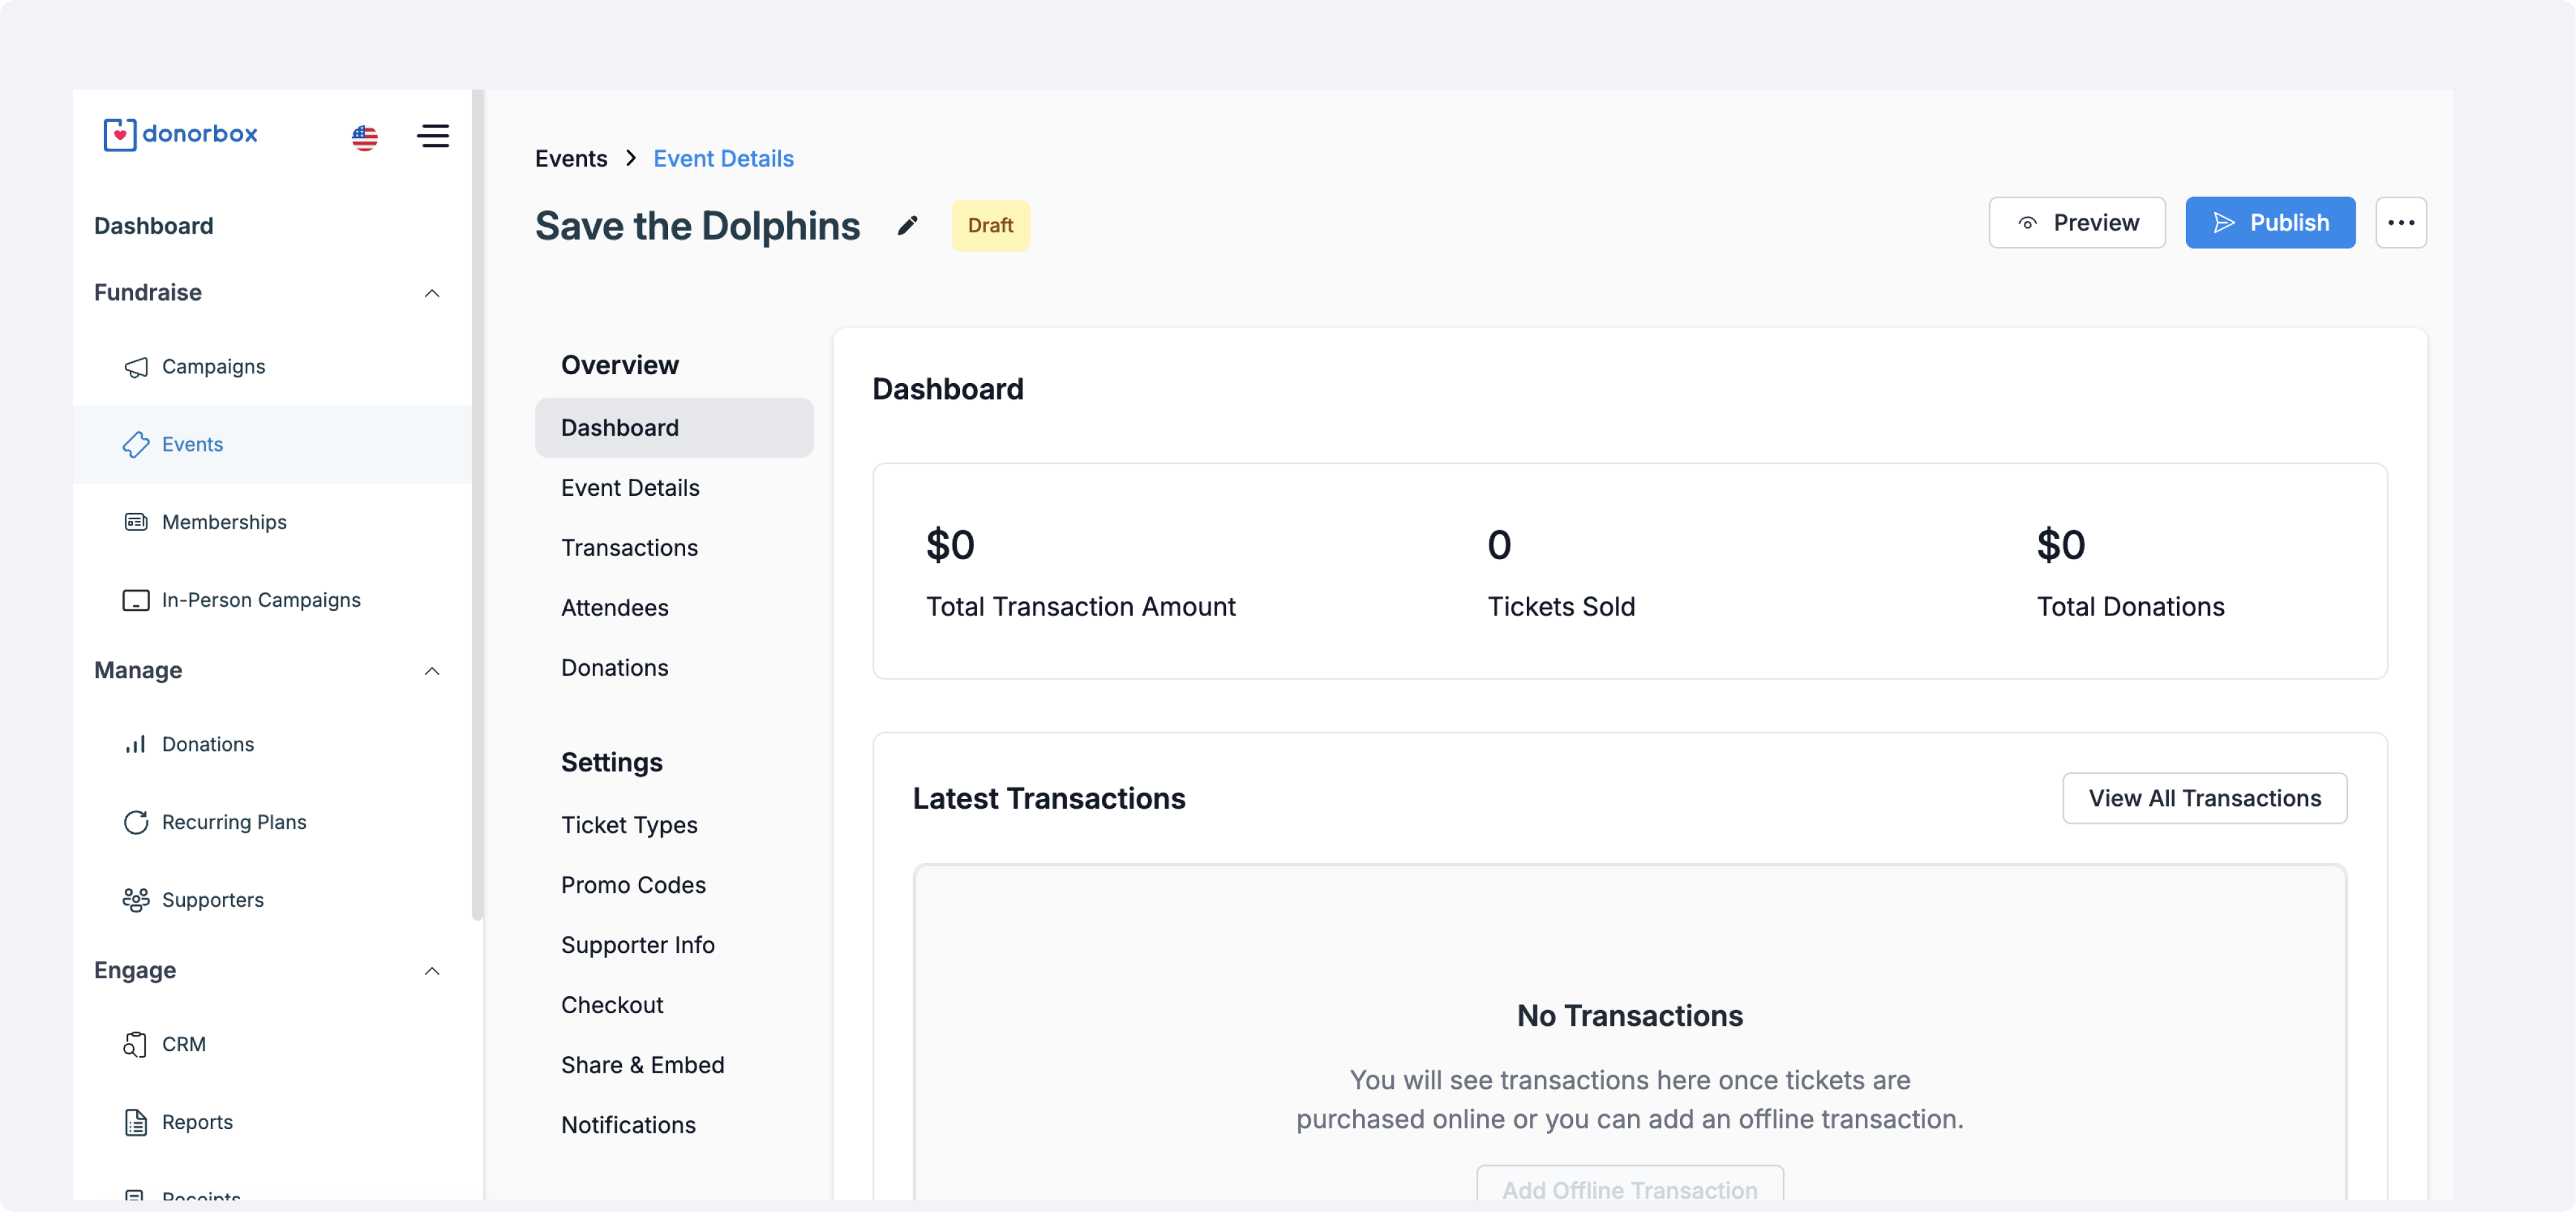
Task: Open the three-dot more options menu
Action: tap(2400, 223)
